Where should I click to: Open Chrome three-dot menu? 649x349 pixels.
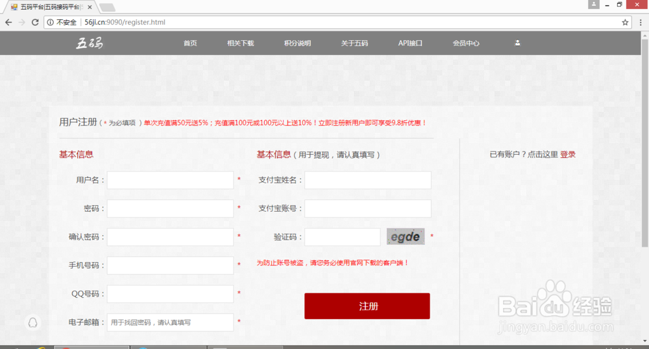point(641,22)
